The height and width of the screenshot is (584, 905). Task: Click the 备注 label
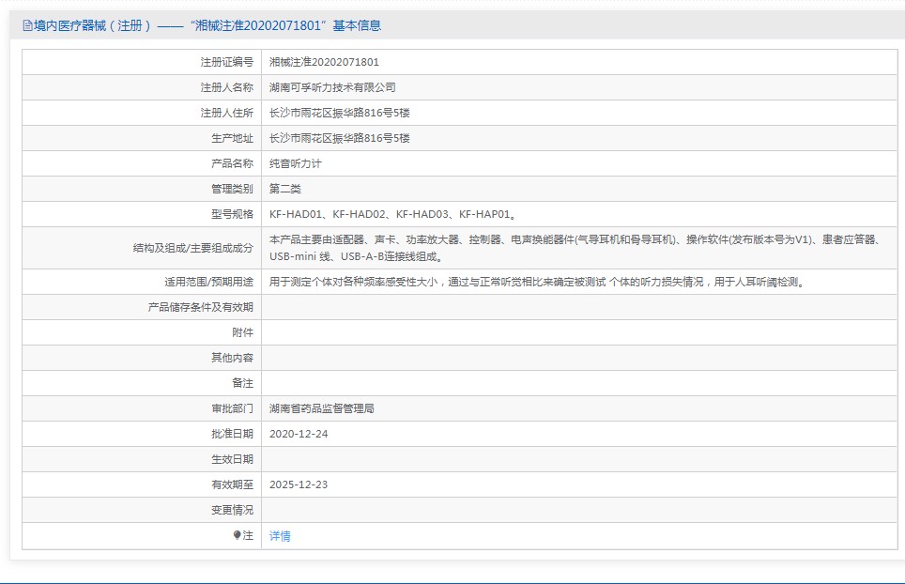[x=242, y=384]
